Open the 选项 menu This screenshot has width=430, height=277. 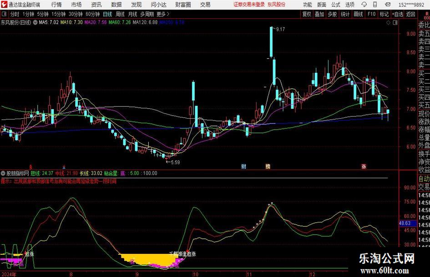(x=349, y=5)
